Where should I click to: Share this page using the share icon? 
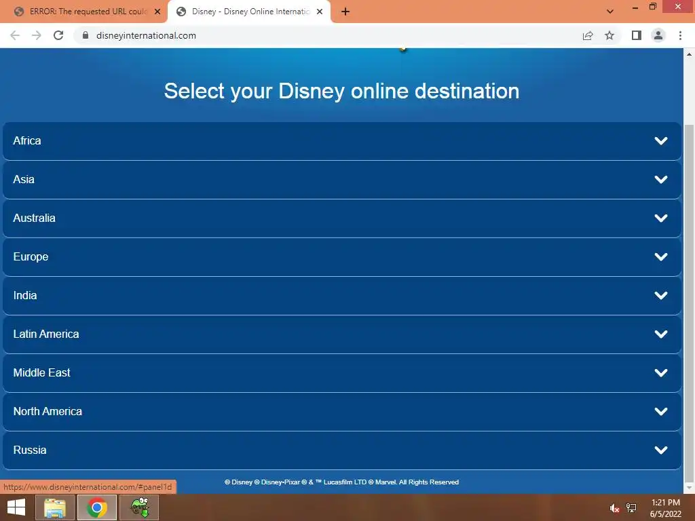pyautogui.click(x=588, y=35)
